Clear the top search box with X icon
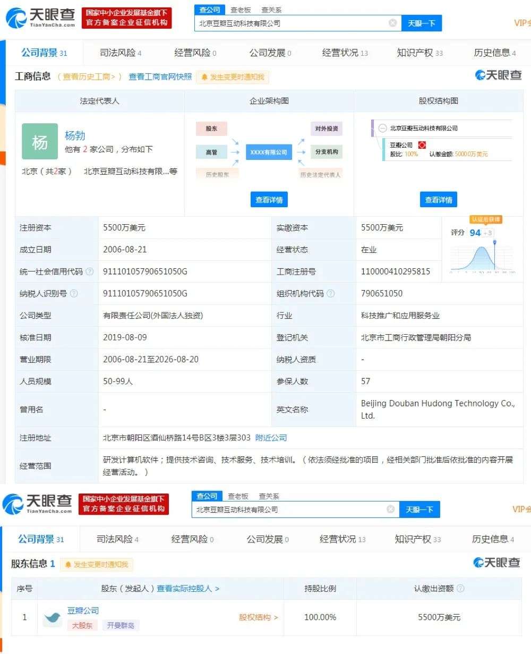The width and height of the screenshot is (531, 654). pyautogui.click(x=392, y=23)
